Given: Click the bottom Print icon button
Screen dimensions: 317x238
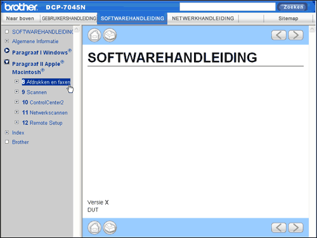Looking at the screenshot, I should (x=110, y=228).
